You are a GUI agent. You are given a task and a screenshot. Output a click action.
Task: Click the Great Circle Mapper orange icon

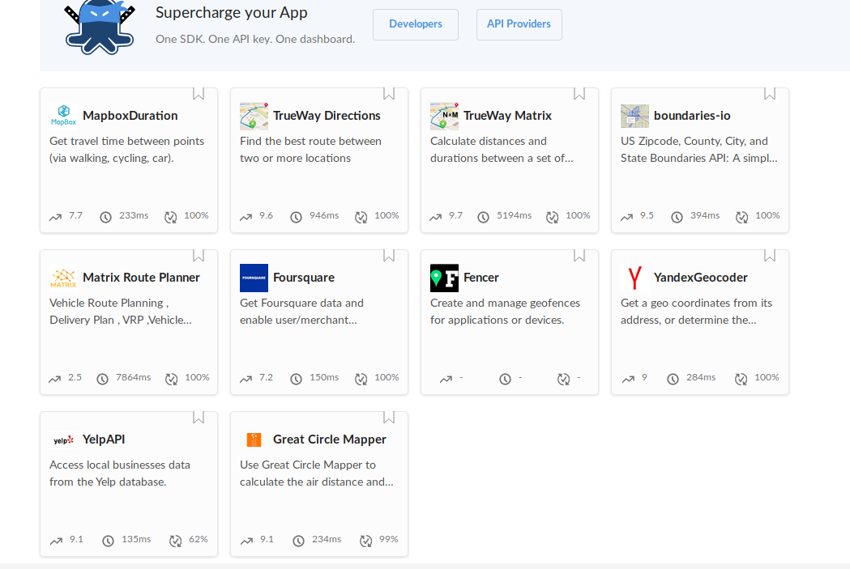click(254, 439)
